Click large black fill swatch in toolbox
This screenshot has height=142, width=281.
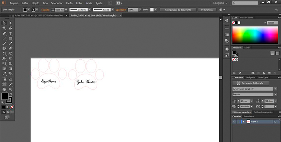[5, 96]
